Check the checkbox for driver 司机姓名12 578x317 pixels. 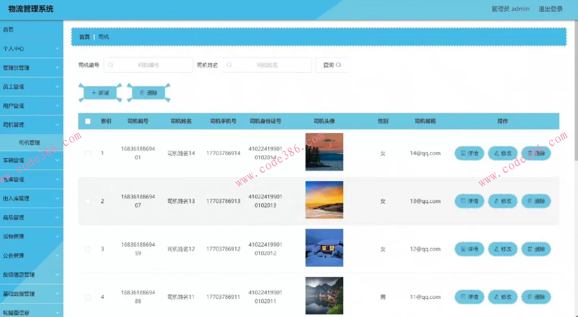point(88,249)
